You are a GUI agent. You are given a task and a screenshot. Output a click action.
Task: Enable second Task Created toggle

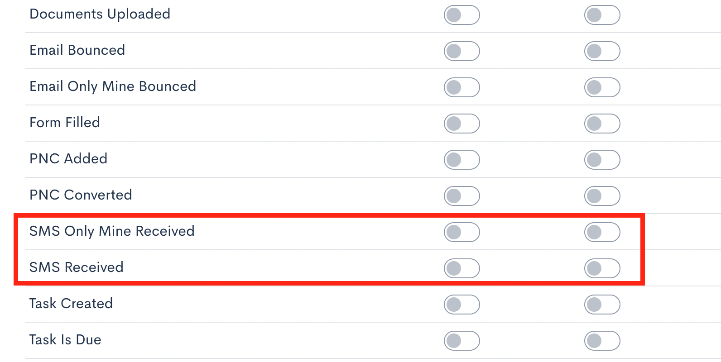pyautogui.click(x=602, y=305)
